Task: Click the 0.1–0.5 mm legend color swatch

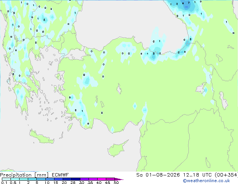Action: point(6,179)
